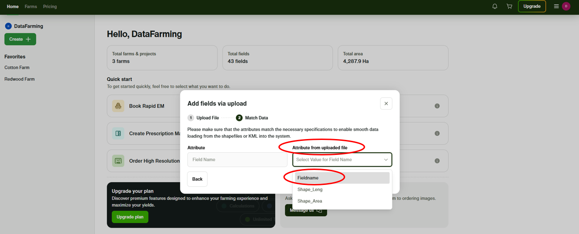Click the user profile avatar
Viewport: 579px width, 234px height.
point(566,6)
